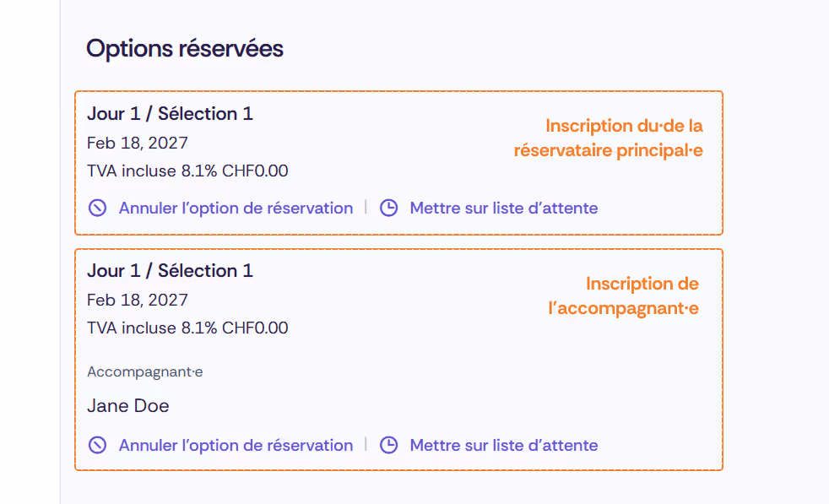The image size is (829, 504).
Task: Click the Jane Doe accompagnant·e name
Action: pyautogui.click(x=127, y=406)
